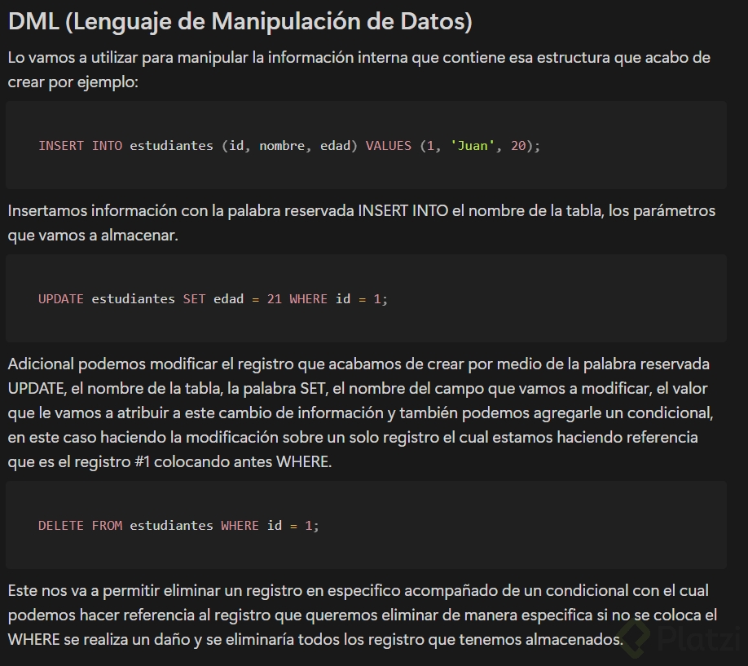
Task: Click the paragraph starting "Lo vamos a utilizar"
Action: point(359,70)
